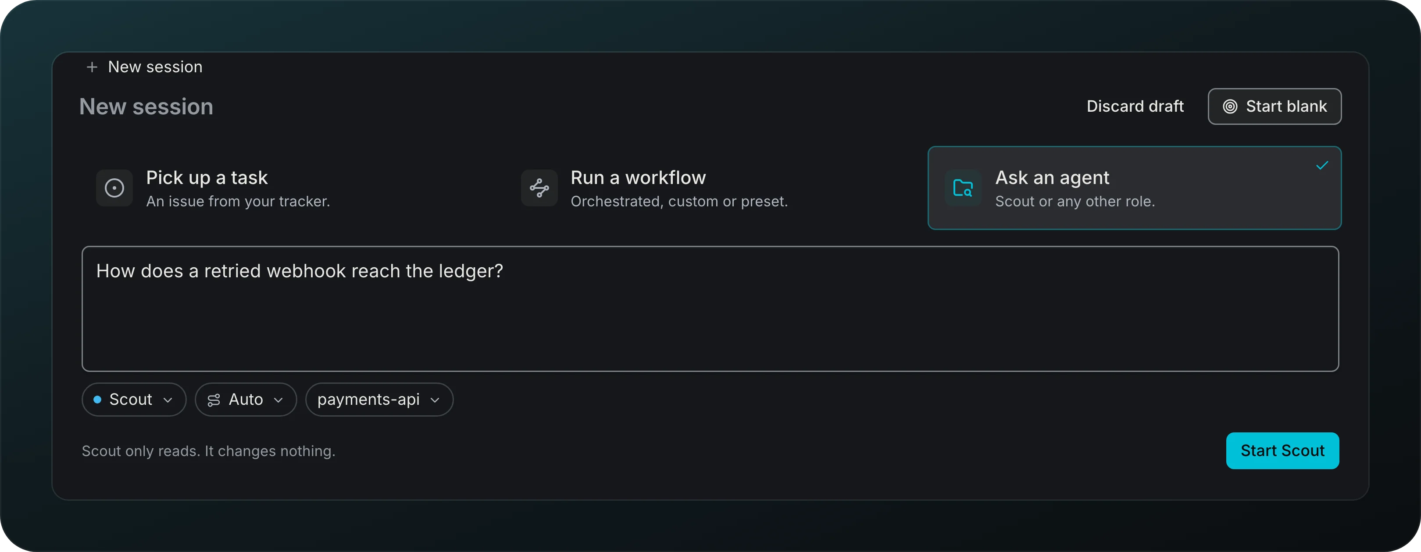Open the Auto mode dropdown

coord(246,400)
